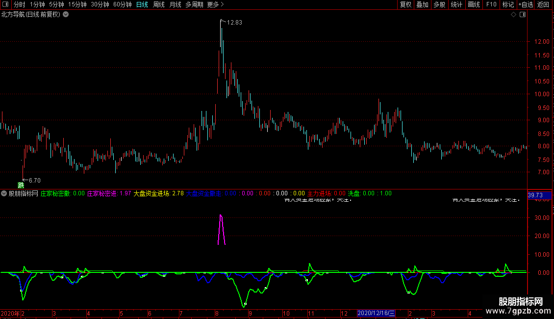Click the magenta 庄家秘密进 spike
This screenshot has height=319, width=554.
pos(221,229)
